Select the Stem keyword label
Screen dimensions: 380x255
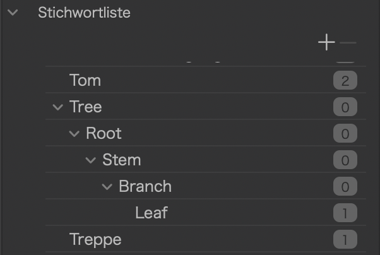(x=121, y=160)
